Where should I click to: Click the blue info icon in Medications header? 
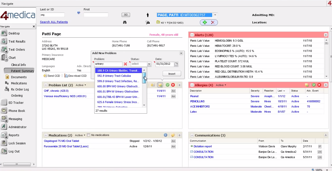[x=166, y=135]
